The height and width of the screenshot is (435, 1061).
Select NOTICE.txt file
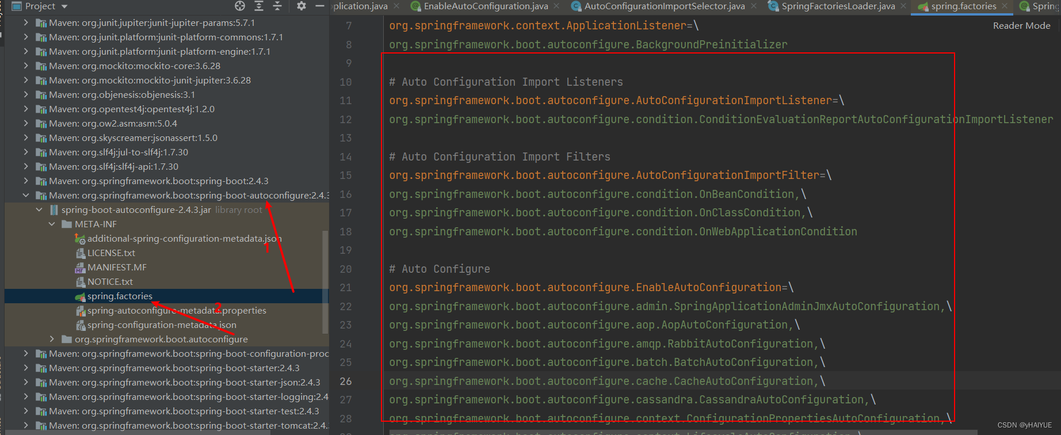pos(110,281)
